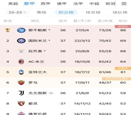Screen dimensions: 131x115
Task: Click the Lazio club logo
Action: click(21, 51)
